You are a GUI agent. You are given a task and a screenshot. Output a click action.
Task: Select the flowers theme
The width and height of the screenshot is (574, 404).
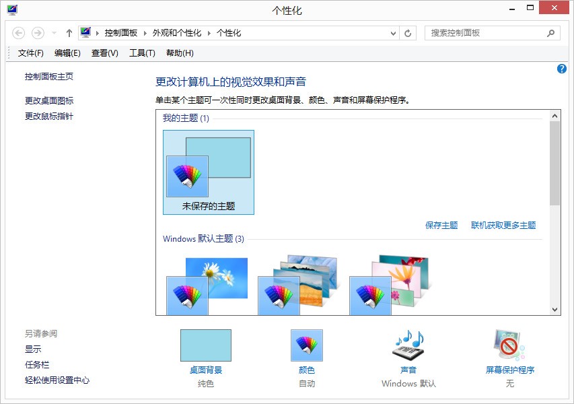(x=389, y=285)
